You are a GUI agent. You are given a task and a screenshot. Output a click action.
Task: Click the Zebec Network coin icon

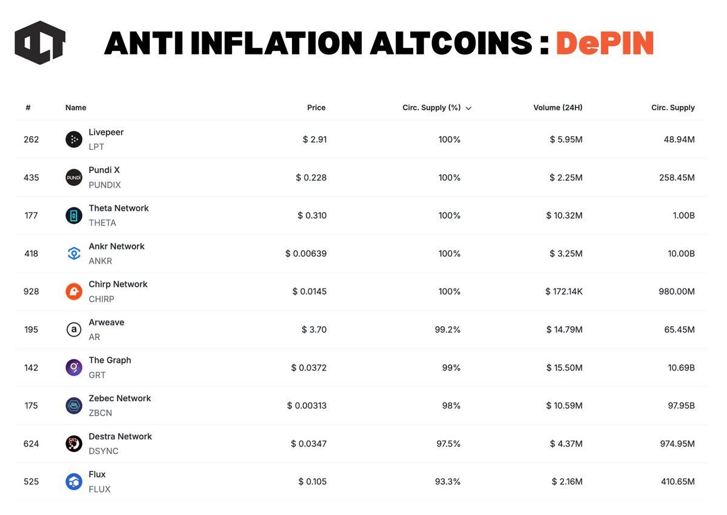(x=74, y=406)
